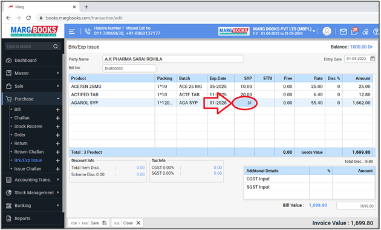Click the Rate cell 55.40

310,103
